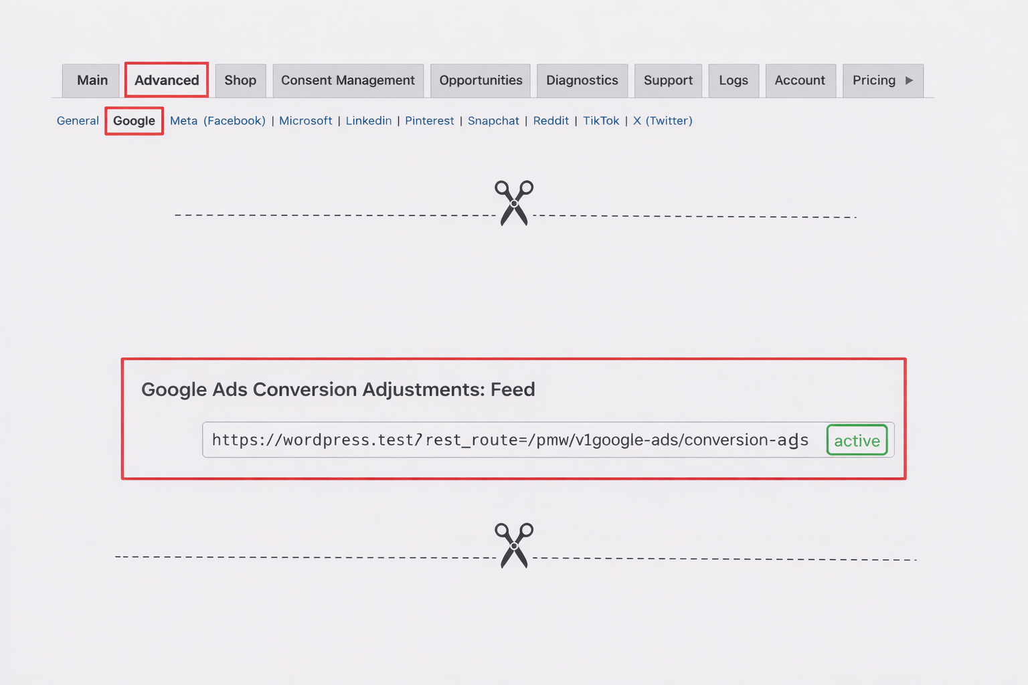Select the Google sub-tab

[134, 120]
